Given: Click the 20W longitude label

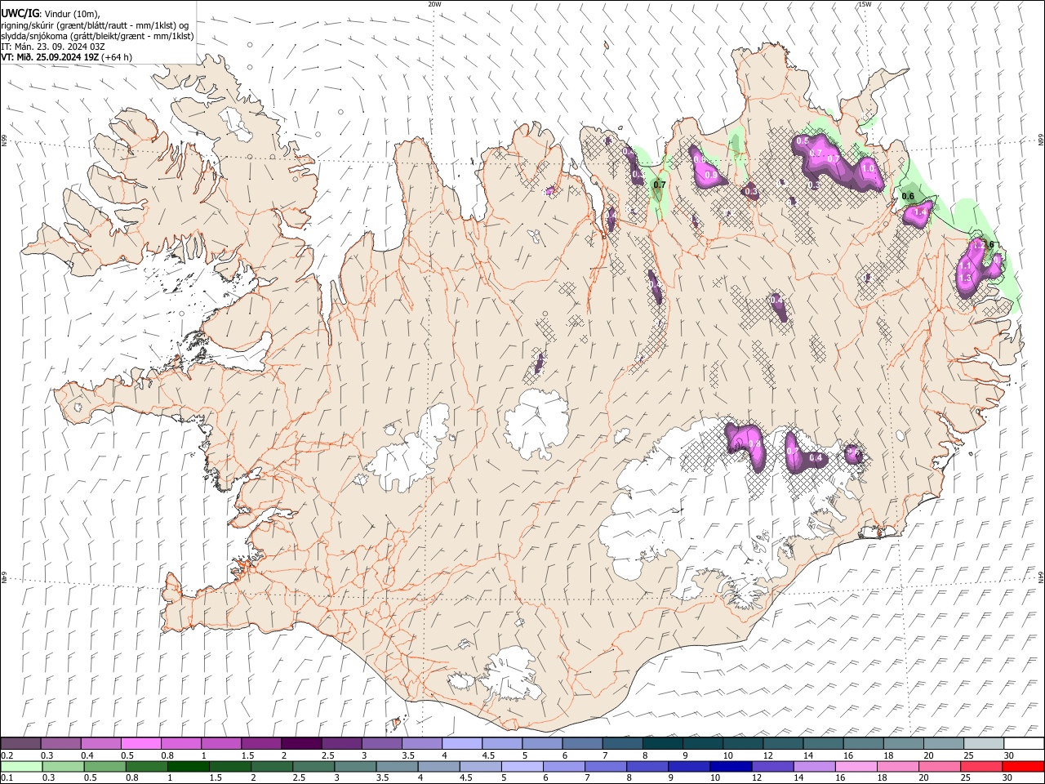Looking at the screenshot, I should click(434, 4).
